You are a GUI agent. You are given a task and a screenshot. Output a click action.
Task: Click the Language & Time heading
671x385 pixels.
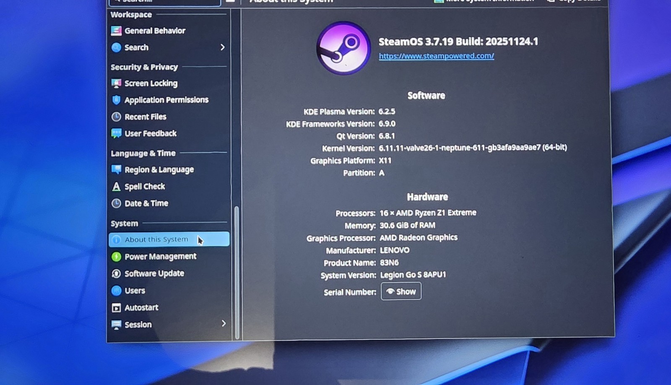coord(143,153)
